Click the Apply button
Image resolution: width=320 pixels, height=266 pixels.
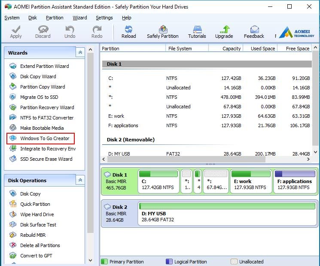click(16, 32)
